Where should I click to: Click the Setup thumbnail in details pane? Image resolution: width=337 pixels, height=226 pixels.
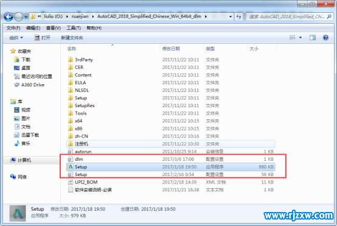pos(18,214)
